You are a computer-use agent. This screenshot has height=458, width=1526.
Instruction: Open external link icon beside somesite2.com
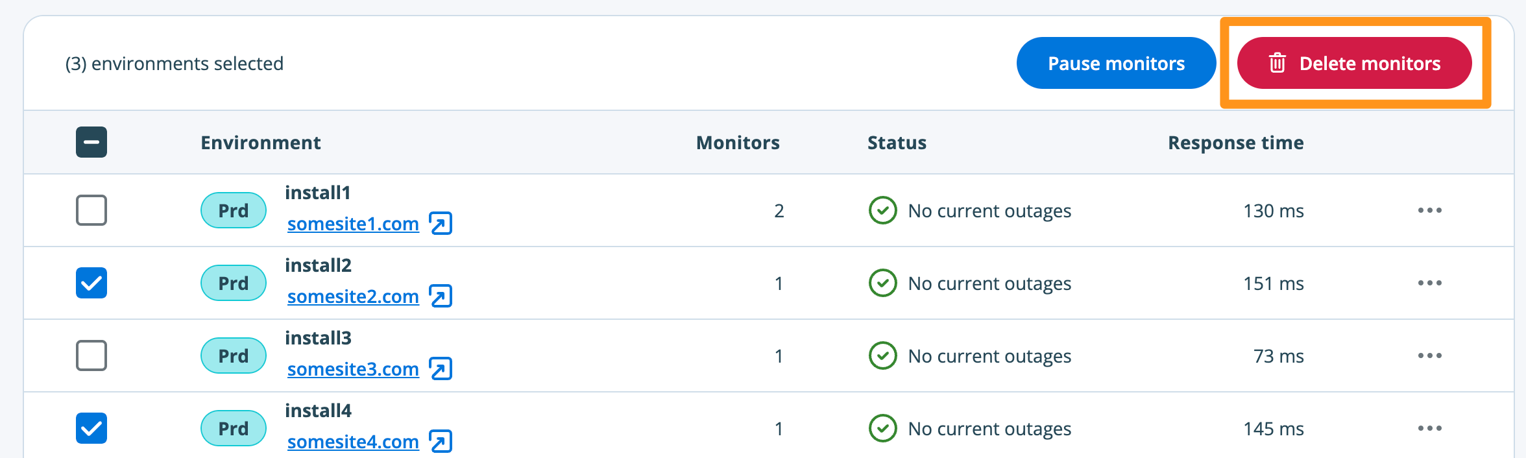441,296
